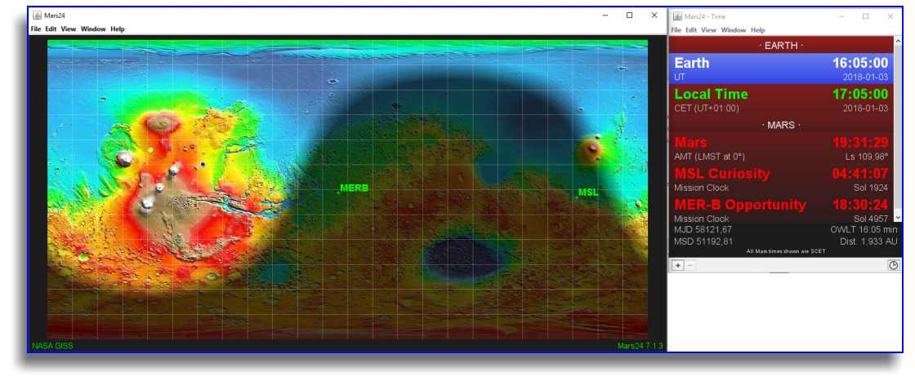Select the Earth UT clock row
915x385 pixels.
[780, 69]
